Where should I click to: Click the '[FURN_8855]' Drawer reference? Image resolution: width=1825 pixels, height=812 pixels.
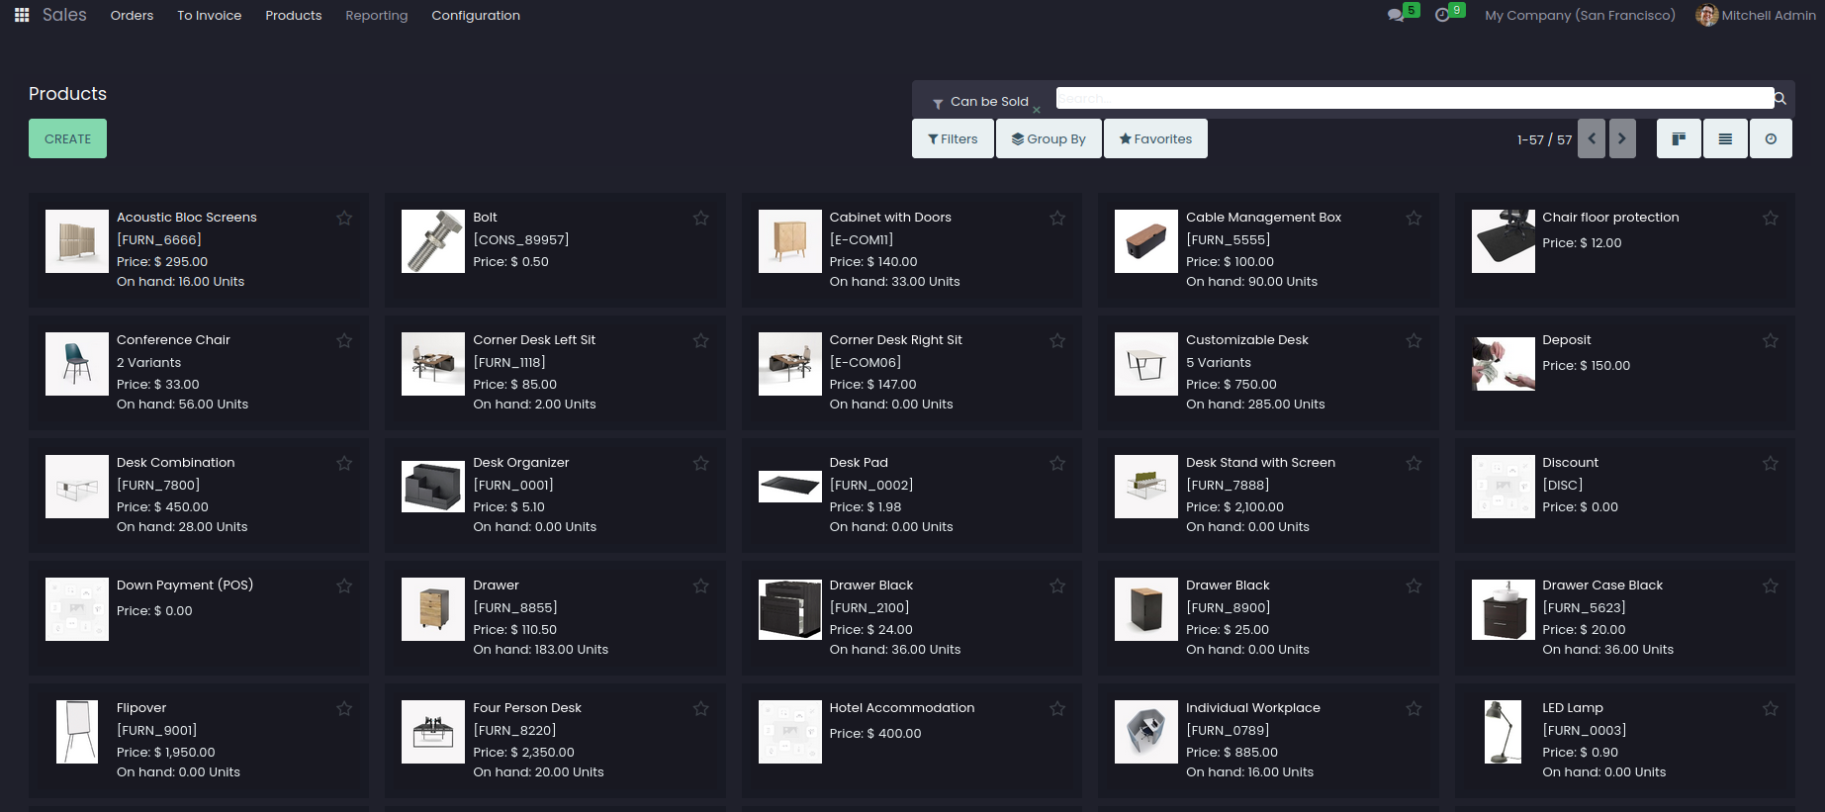(x=514, y=608)
